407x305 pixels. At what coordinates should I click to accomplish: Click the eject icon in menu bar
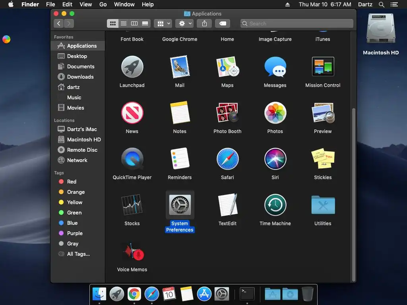click(x=287, y=4)
